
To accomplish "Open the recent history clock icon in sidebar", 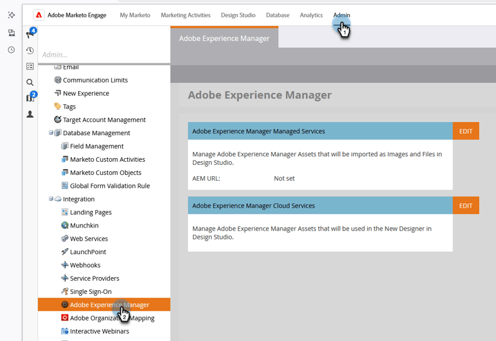I will click(x=30, y=50).
